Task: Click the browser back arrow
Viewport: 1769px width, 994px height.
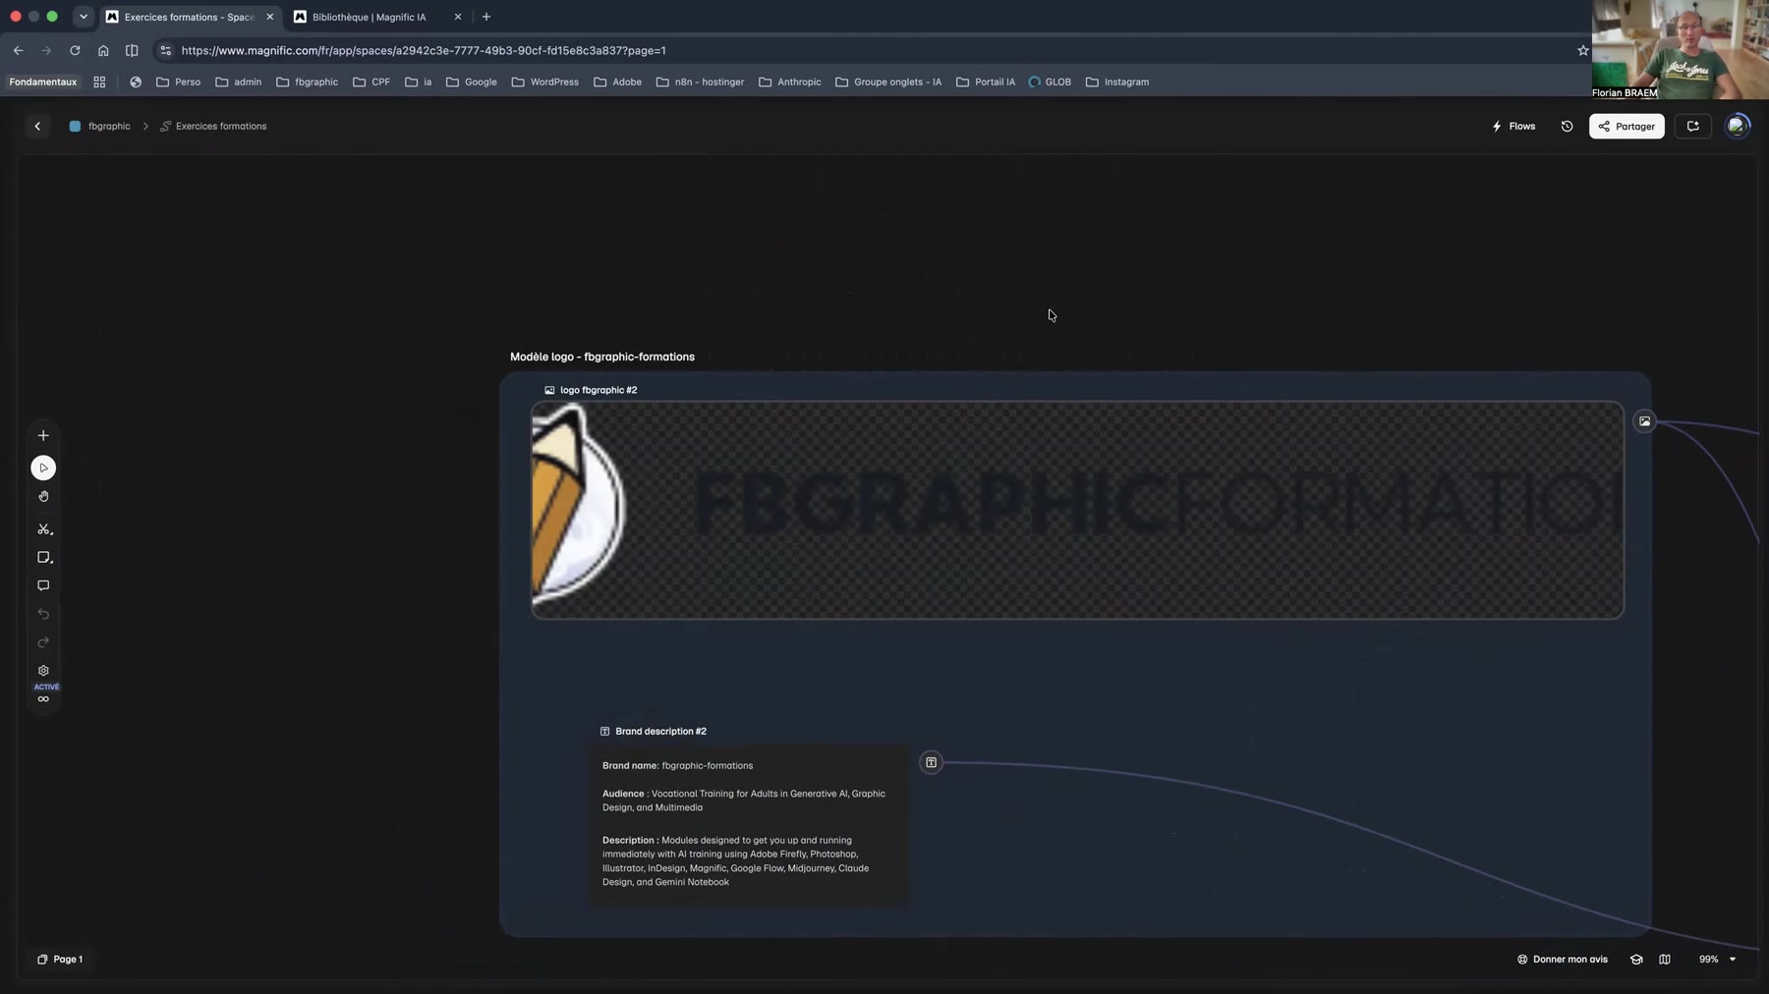Action: 18,50
